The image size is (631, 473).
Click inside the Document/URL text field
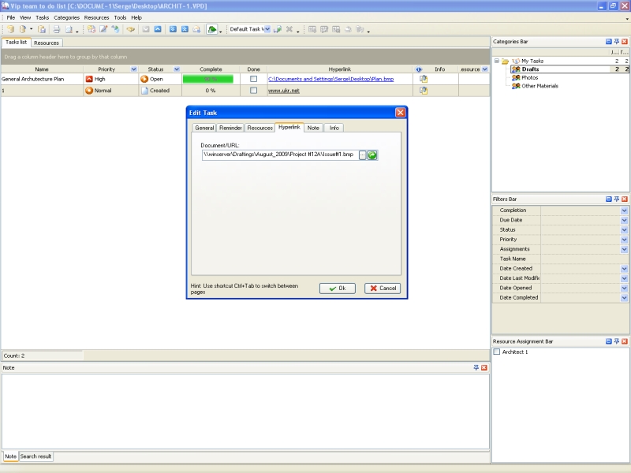[279, 155]
